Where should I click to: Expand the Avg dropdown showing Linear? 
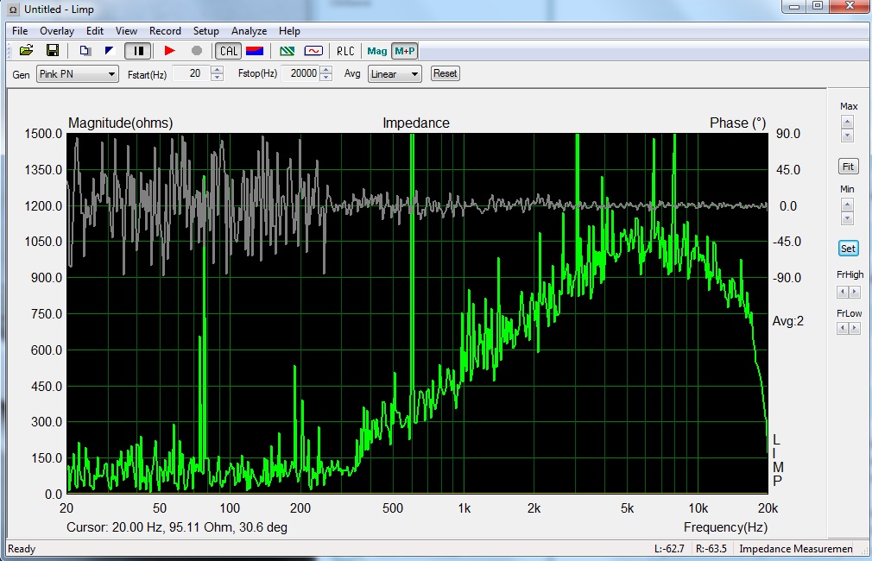tap(395, 74)
